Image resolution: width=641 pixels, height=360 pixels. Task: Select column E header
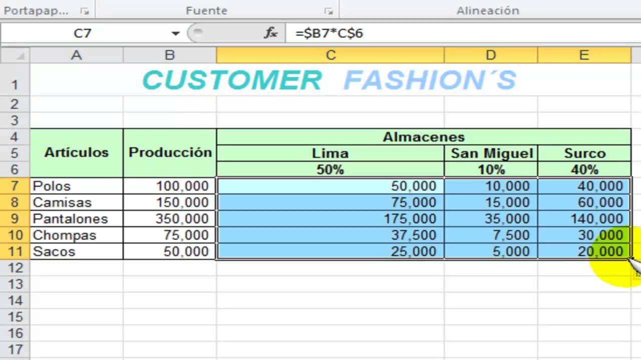(x=584, y=55)
